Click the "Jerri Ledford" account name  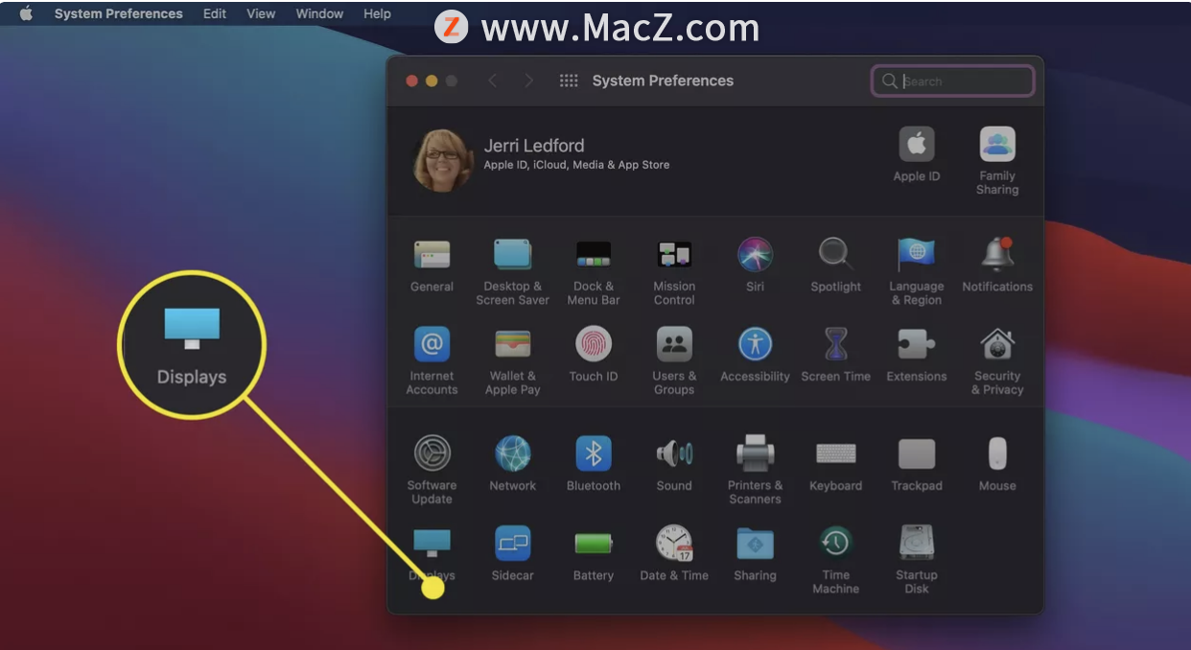click(x=534, y=146)
